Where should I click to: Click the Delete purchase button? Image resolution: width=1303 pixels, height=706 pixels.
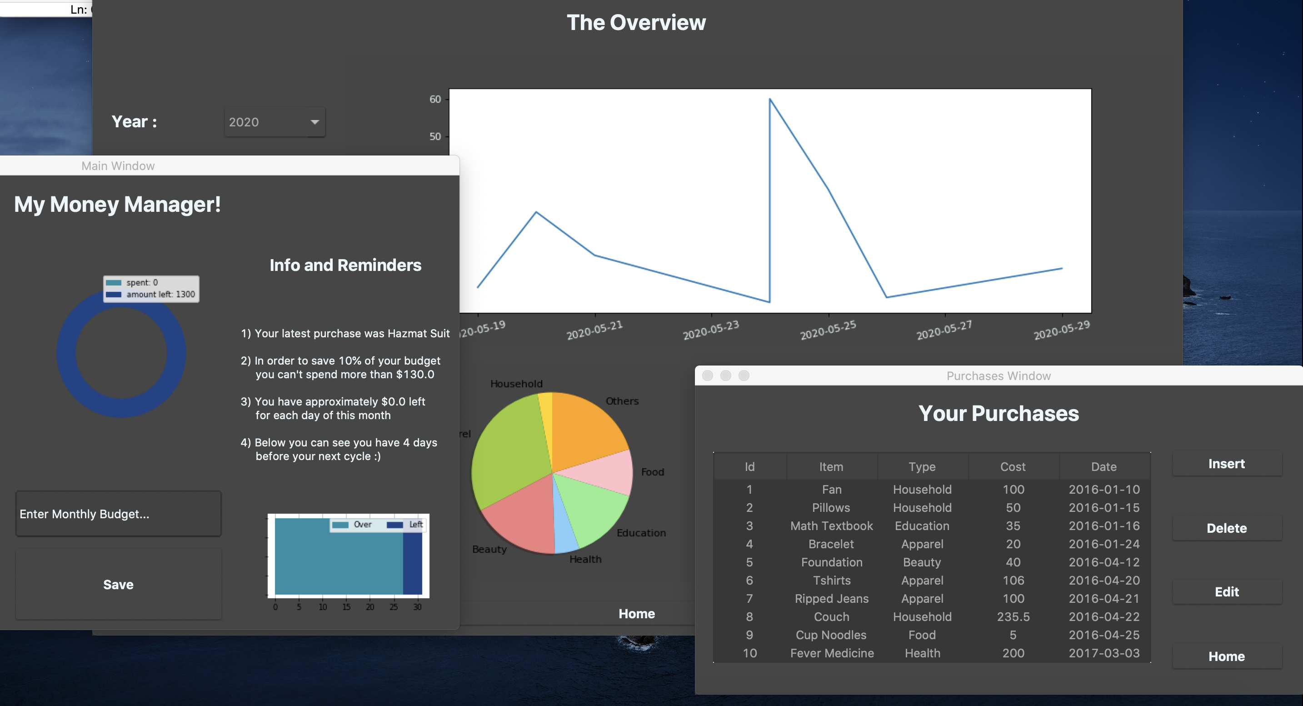(x=1227, y=528)
